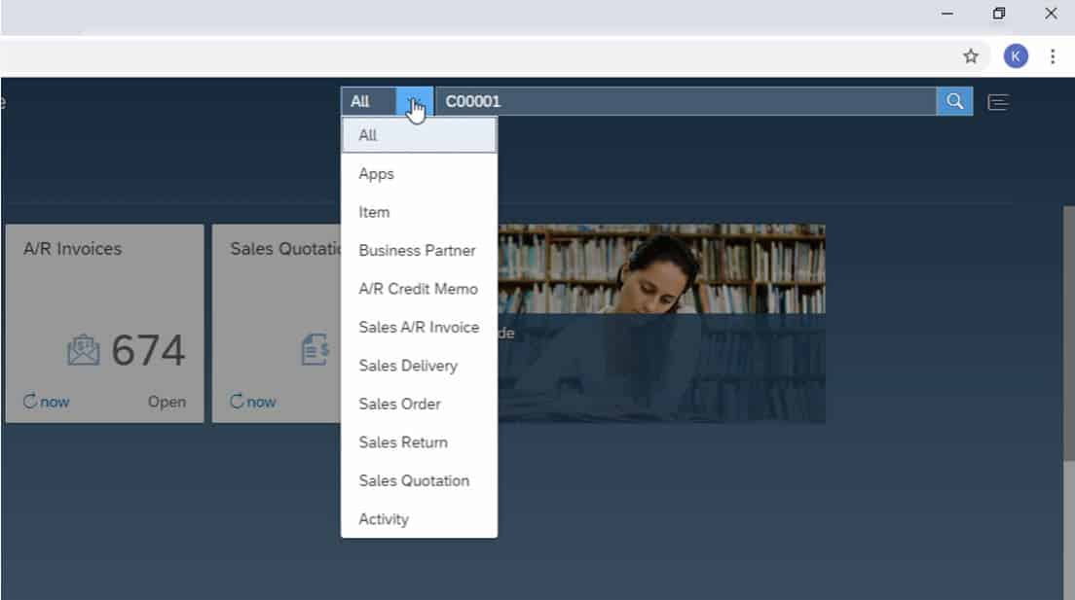
Task: Select Sales Delivery from dropdown list
Action: point(408,366)
